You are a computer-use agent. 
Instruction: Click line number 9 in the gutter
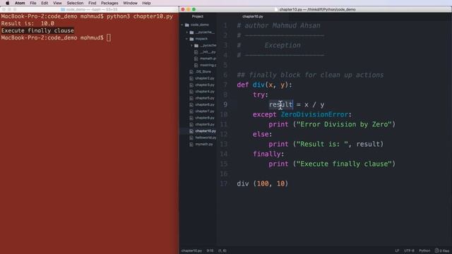pyautogui.click(x=225, y=104)
